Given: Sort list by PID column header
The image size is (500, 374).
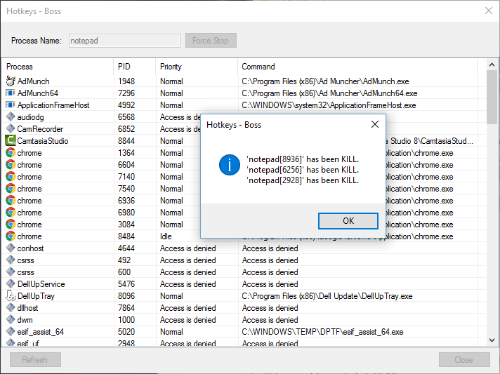Looking at the screenshot, I should coord(135,67).
